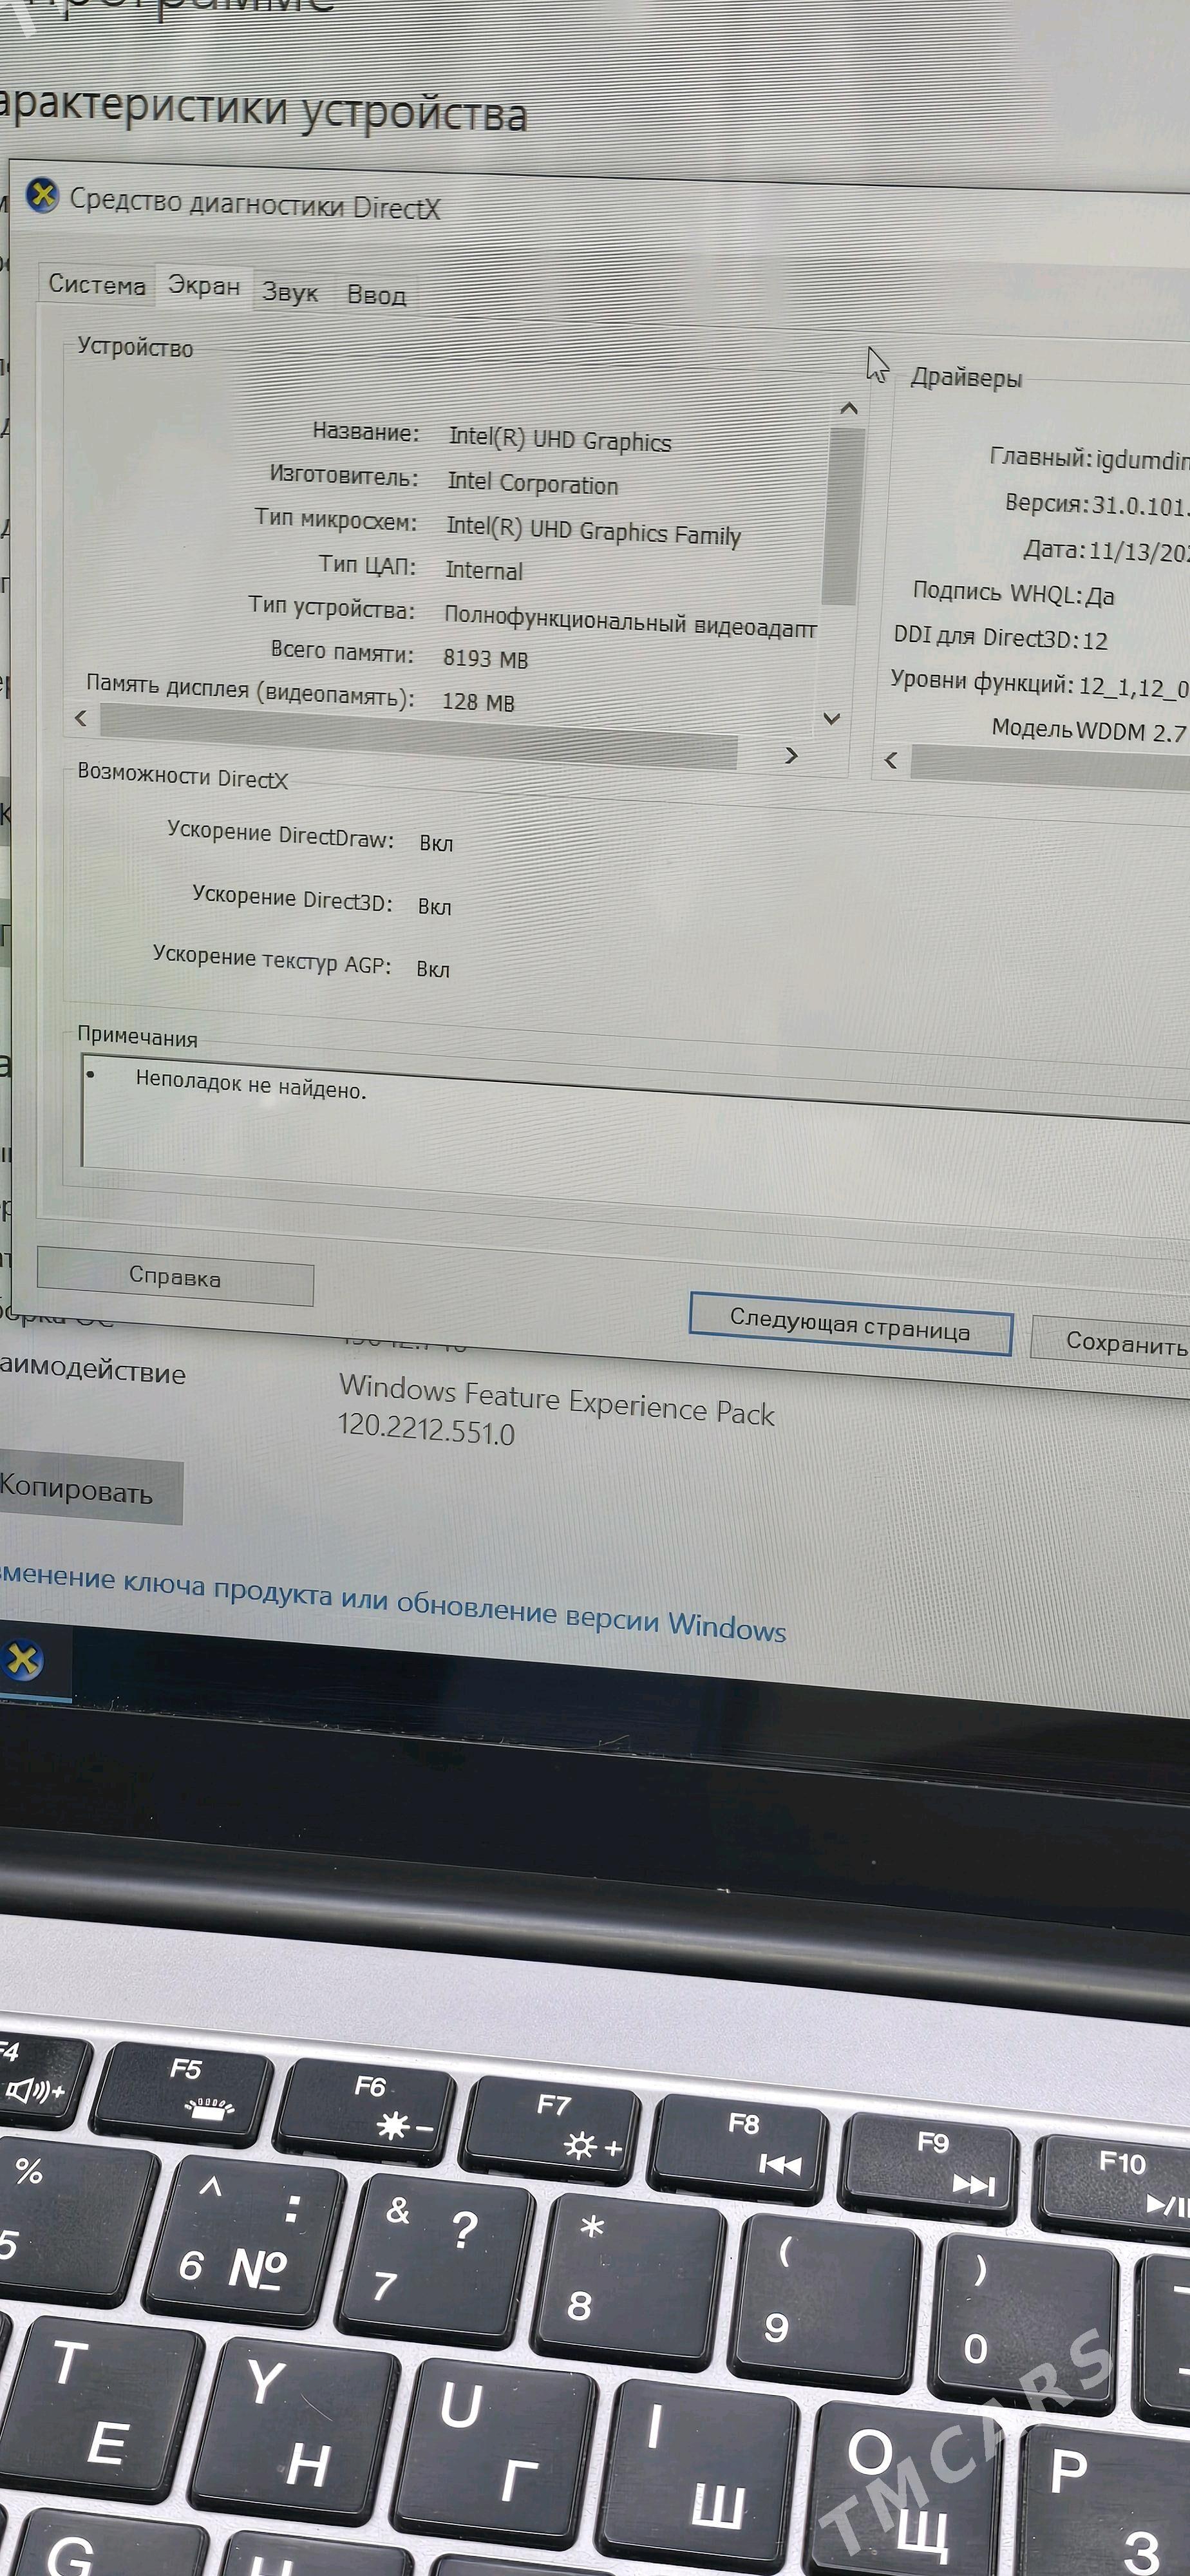
Task: Click the DirectX icon in the dialog title bar
Action: pyautogui.click(x=42, y=195)
